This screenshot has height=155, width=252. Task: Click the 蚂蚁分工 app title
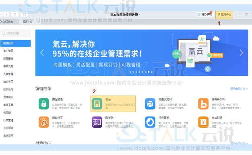(58, 118)
